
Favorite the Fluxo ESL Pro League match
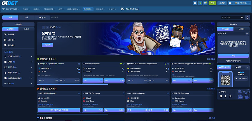coord(168,93)
